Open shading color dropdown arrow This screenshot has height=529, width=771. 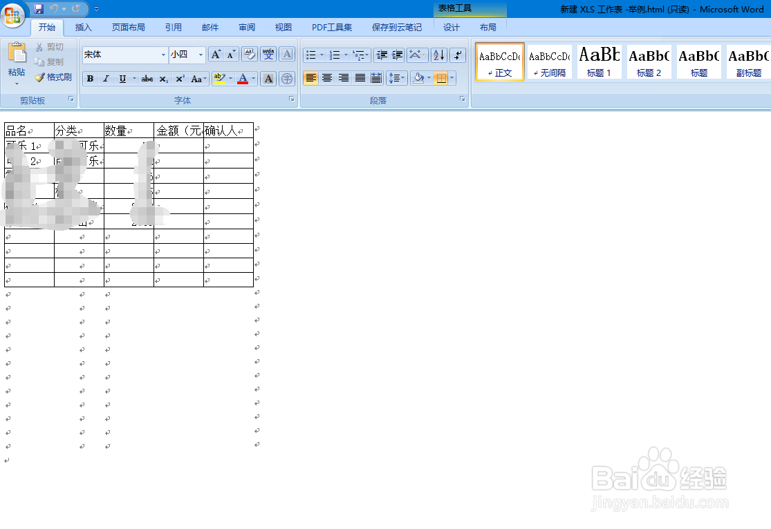pos(429,77)
